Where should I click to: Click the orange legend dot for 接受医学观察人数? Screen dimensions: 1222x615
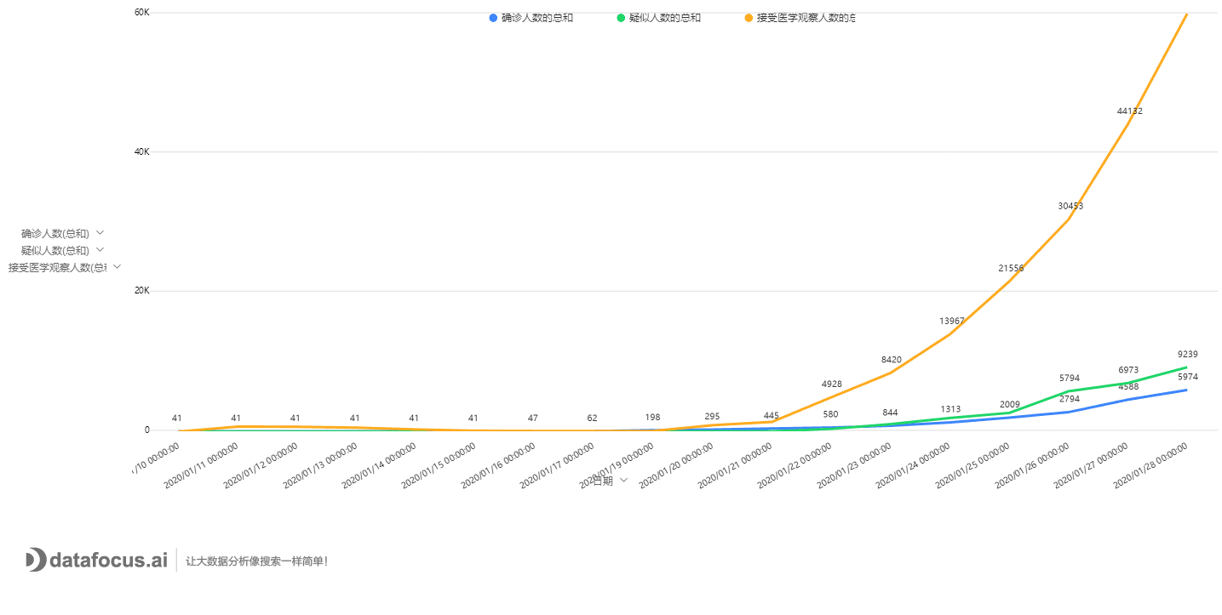(749, 18)
